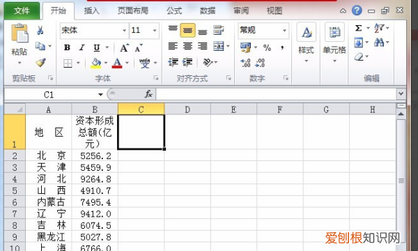Click the insert function fx icon
Image resolution: width=418 pixels, height=251 pixels.
click(x=148, y=94)
